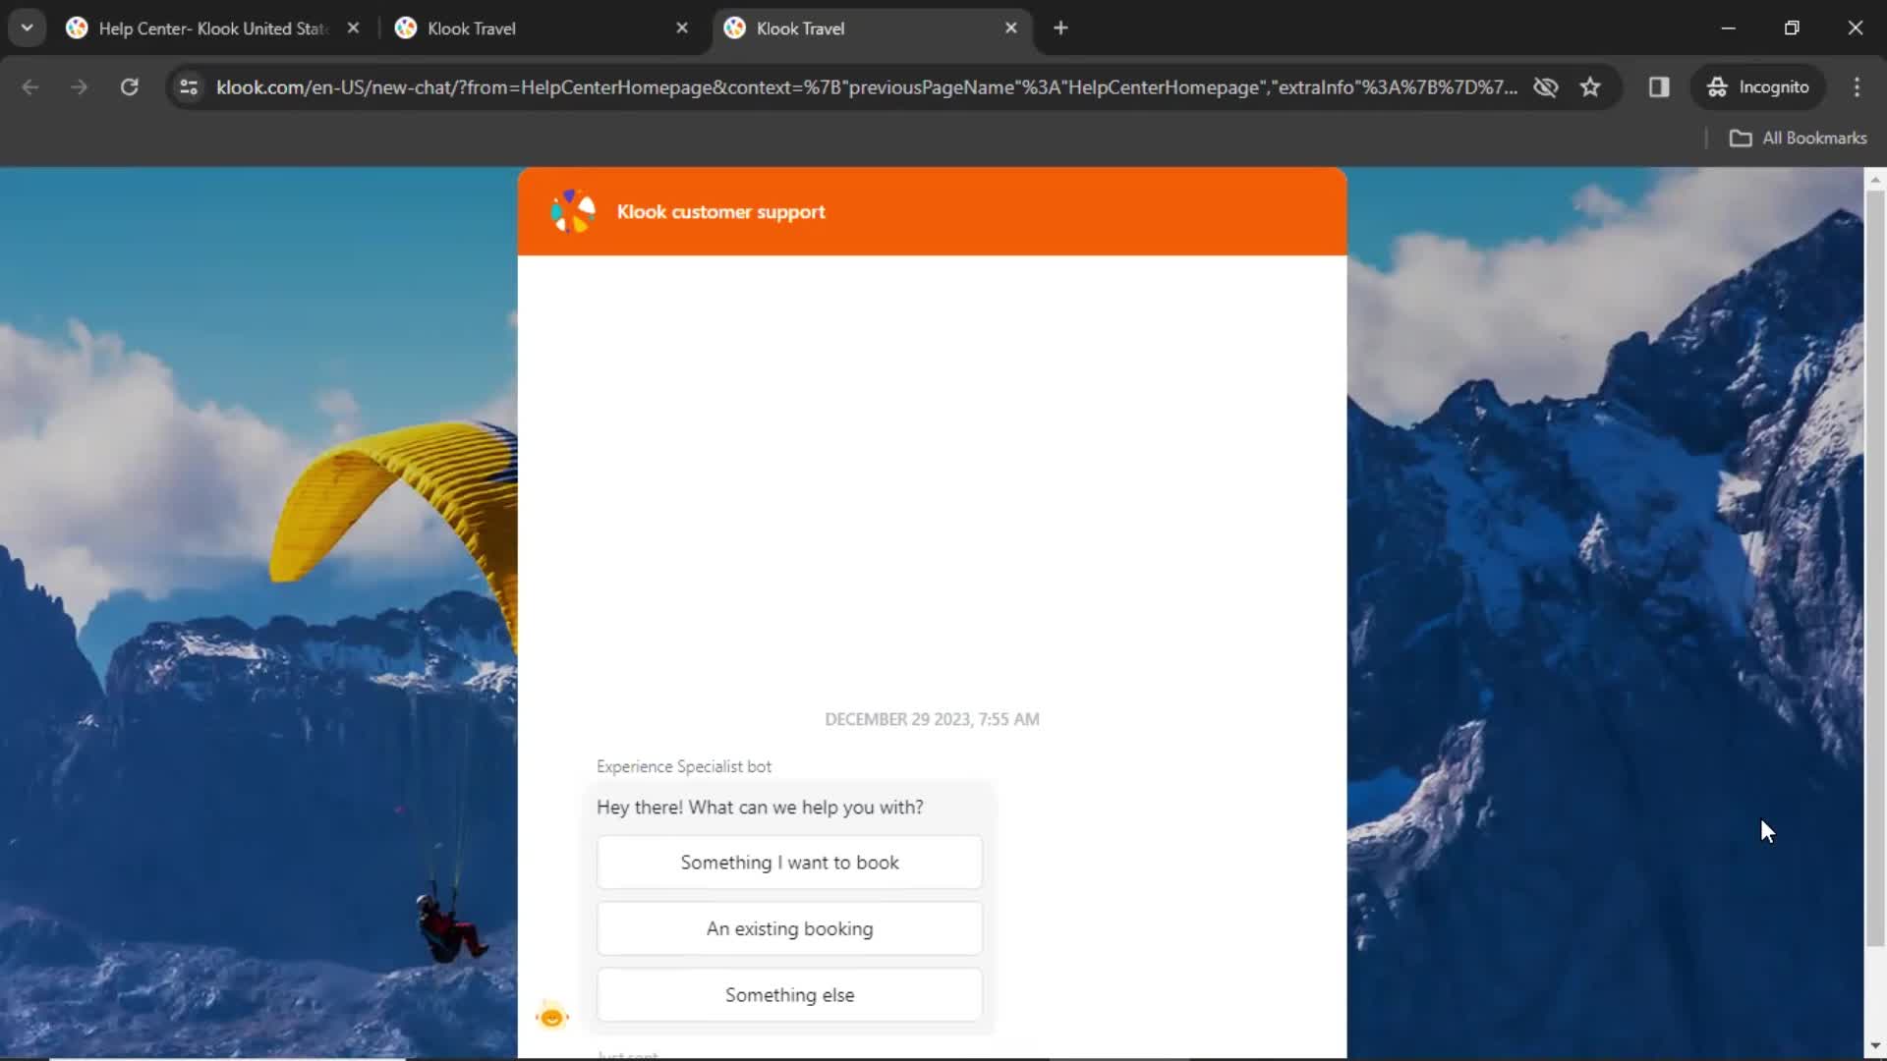
Task: Click the page vertical scrollbar thumb
Action: (x=1875, y=570)
